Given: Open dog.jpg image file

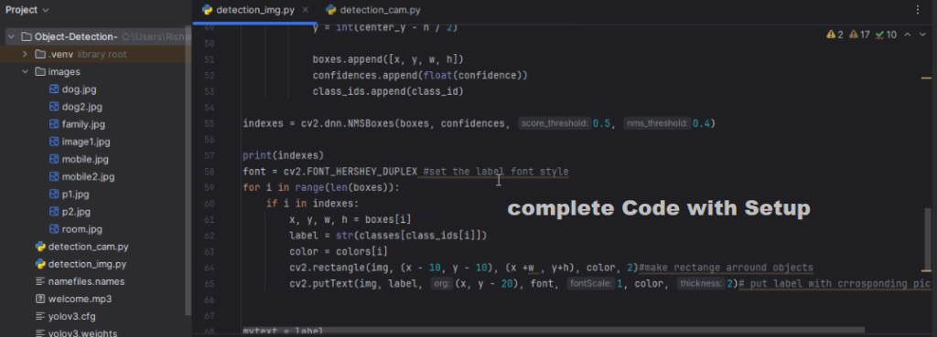Looking at the screenshot, I should click(79, 90).
